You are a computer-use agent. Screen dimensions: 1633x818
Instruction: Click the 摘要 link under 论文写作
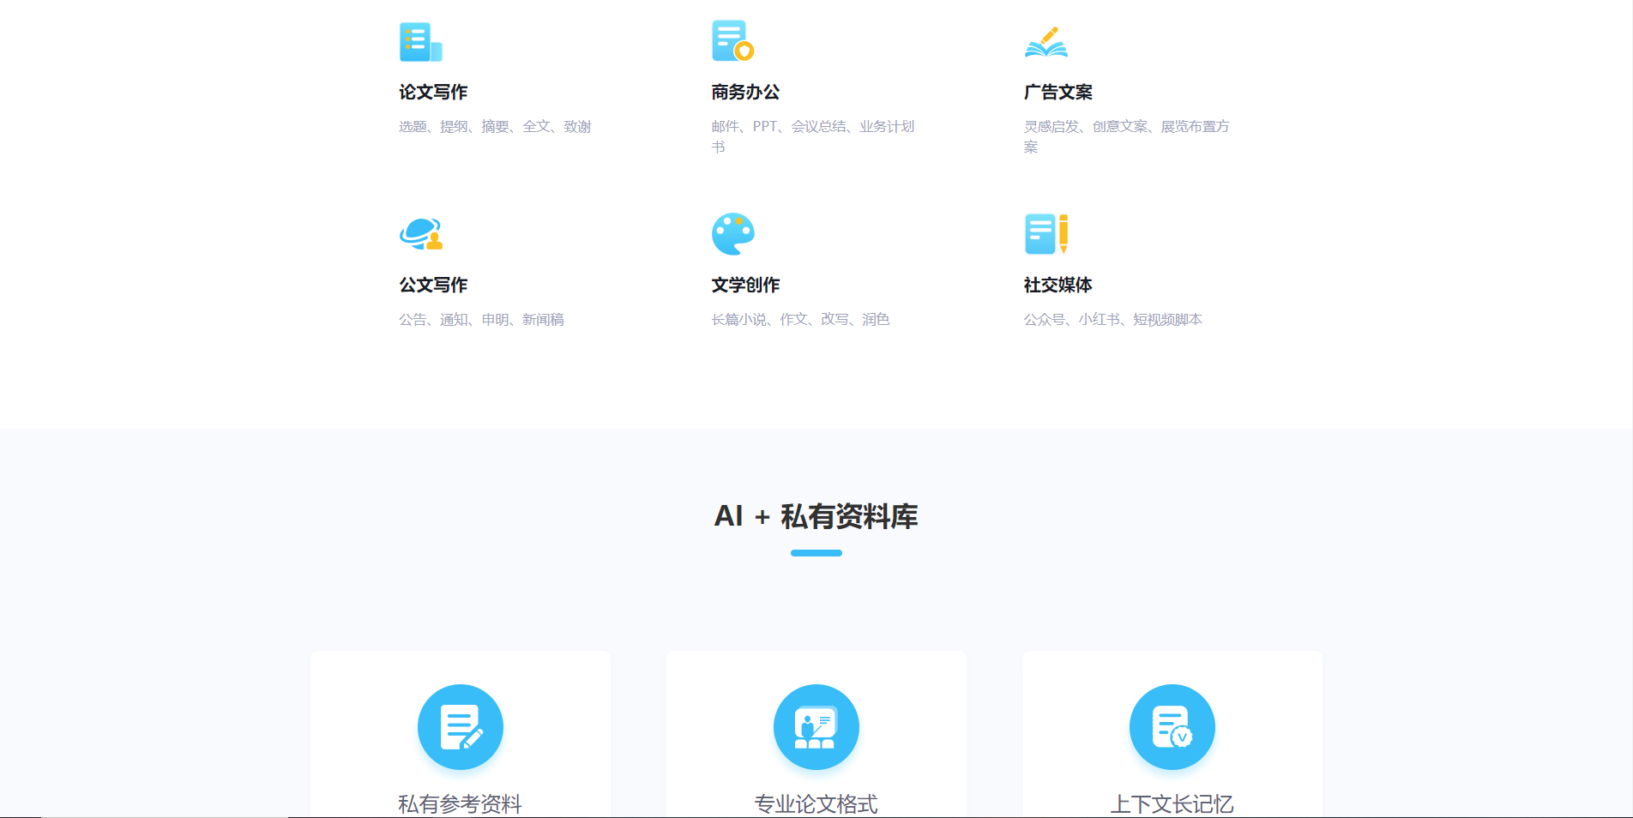tap(497, 126)
